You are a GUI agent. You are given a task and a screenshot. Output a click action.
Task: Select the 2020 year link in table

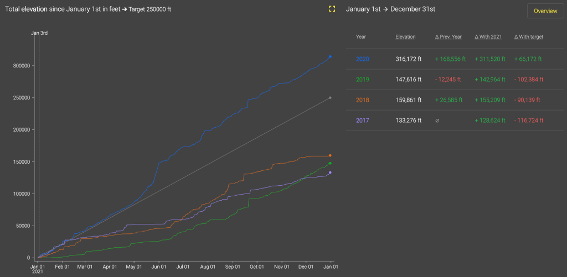point(362,59)
